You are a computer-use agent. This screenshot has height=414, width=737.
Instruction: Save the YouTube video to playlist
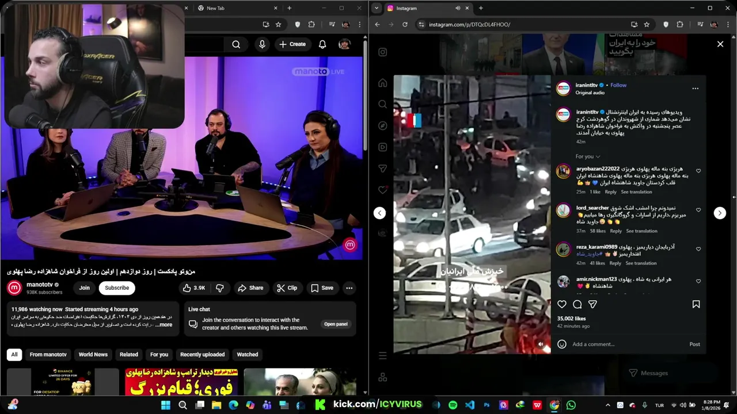point(322,288)
